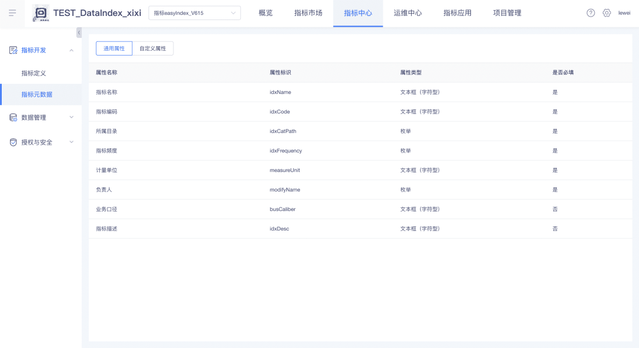Screen dimensions: 639x348
Task: Click the 计量单位 row cell
Action: point(106,170)
